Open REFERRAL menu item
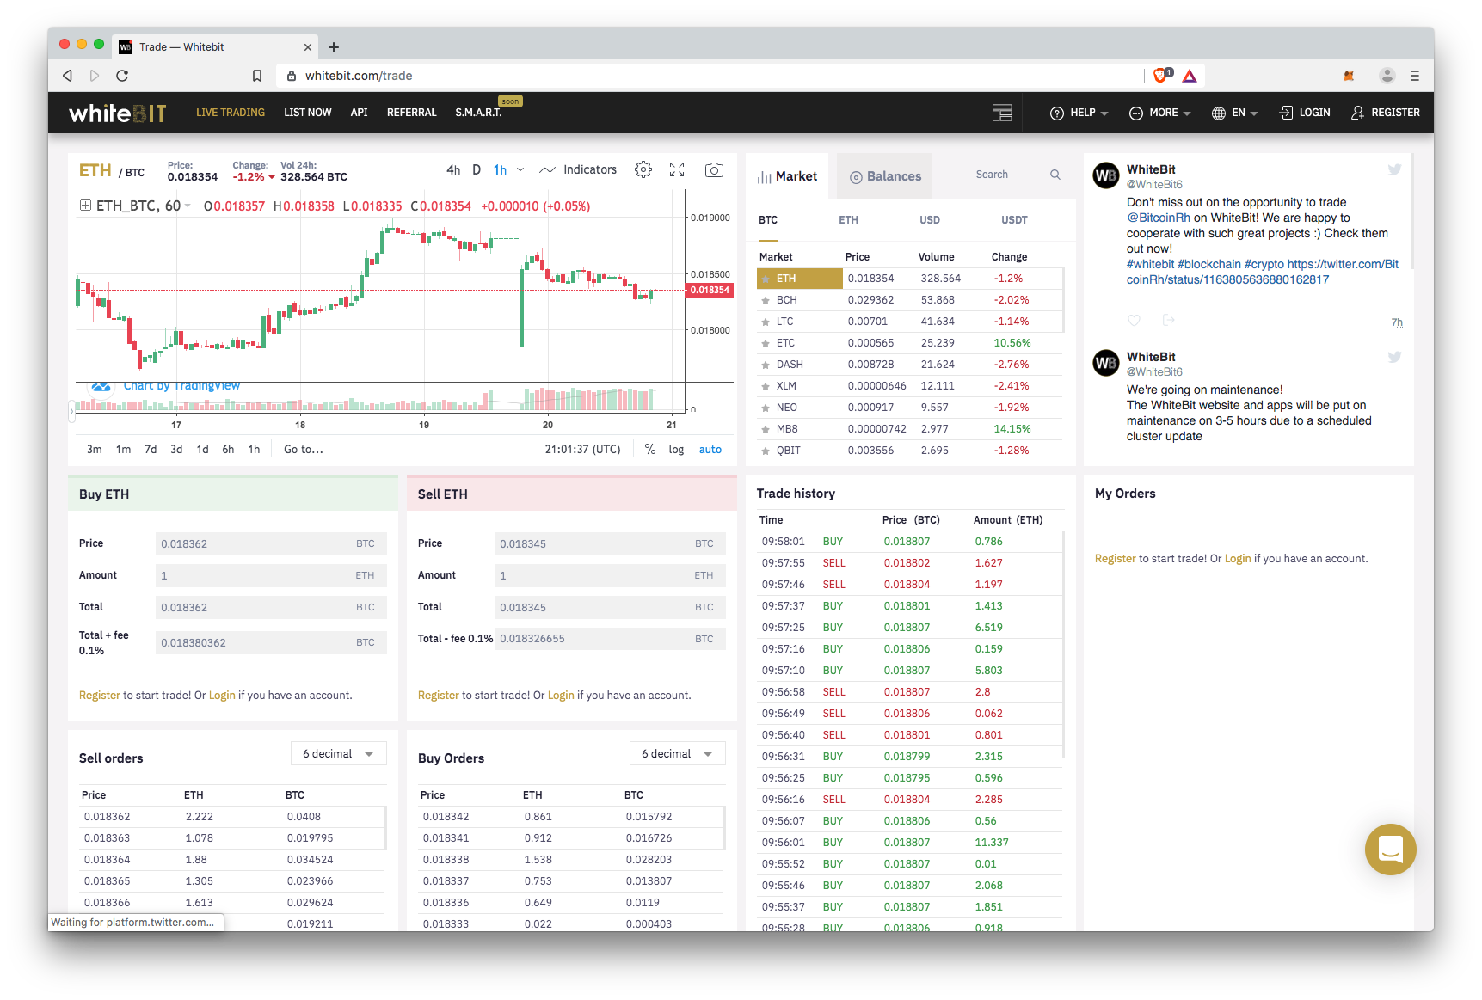Screen dimensions: 1482x1000 point(411,113)
